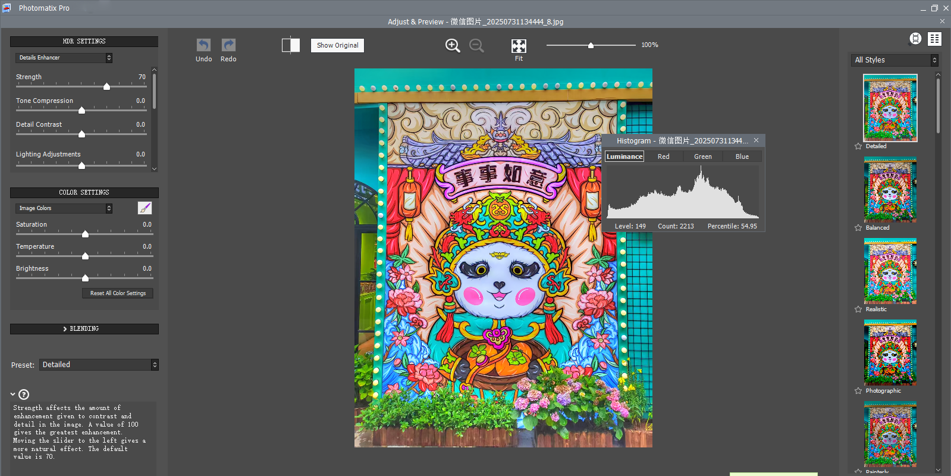Zoom out with the magnifier minus icon
Screen dimensions: 951x476
[476, 46]
